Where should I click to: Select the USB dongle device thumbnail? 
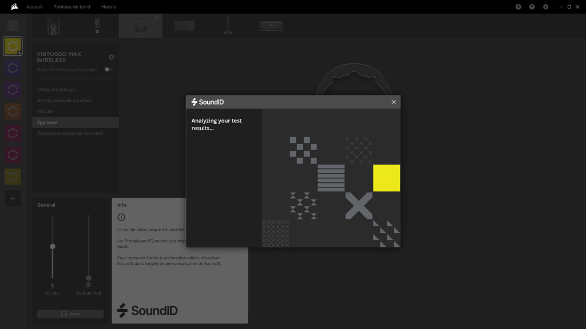[97, 26]
